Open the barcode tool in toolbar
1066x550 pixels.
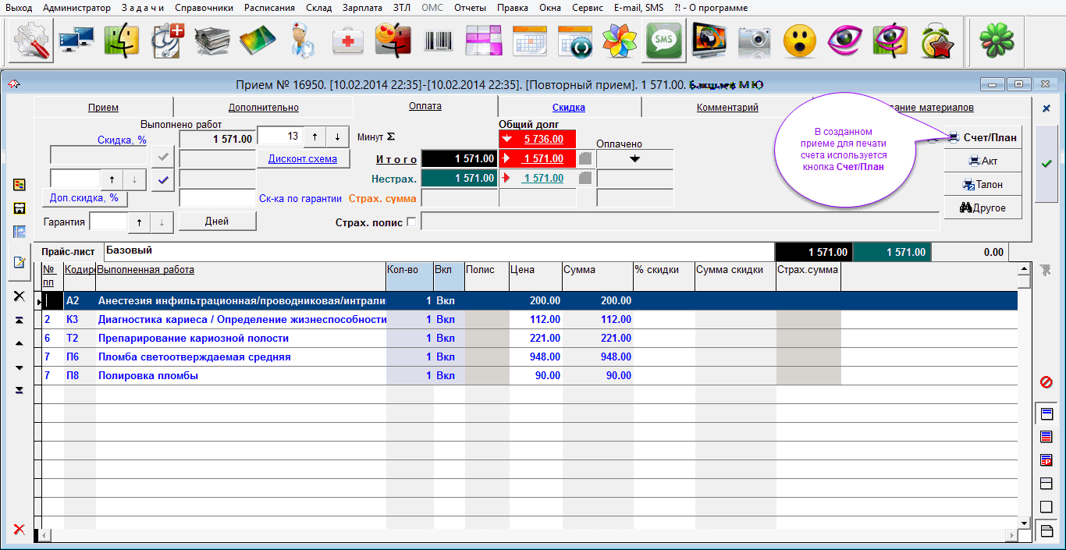438,40
